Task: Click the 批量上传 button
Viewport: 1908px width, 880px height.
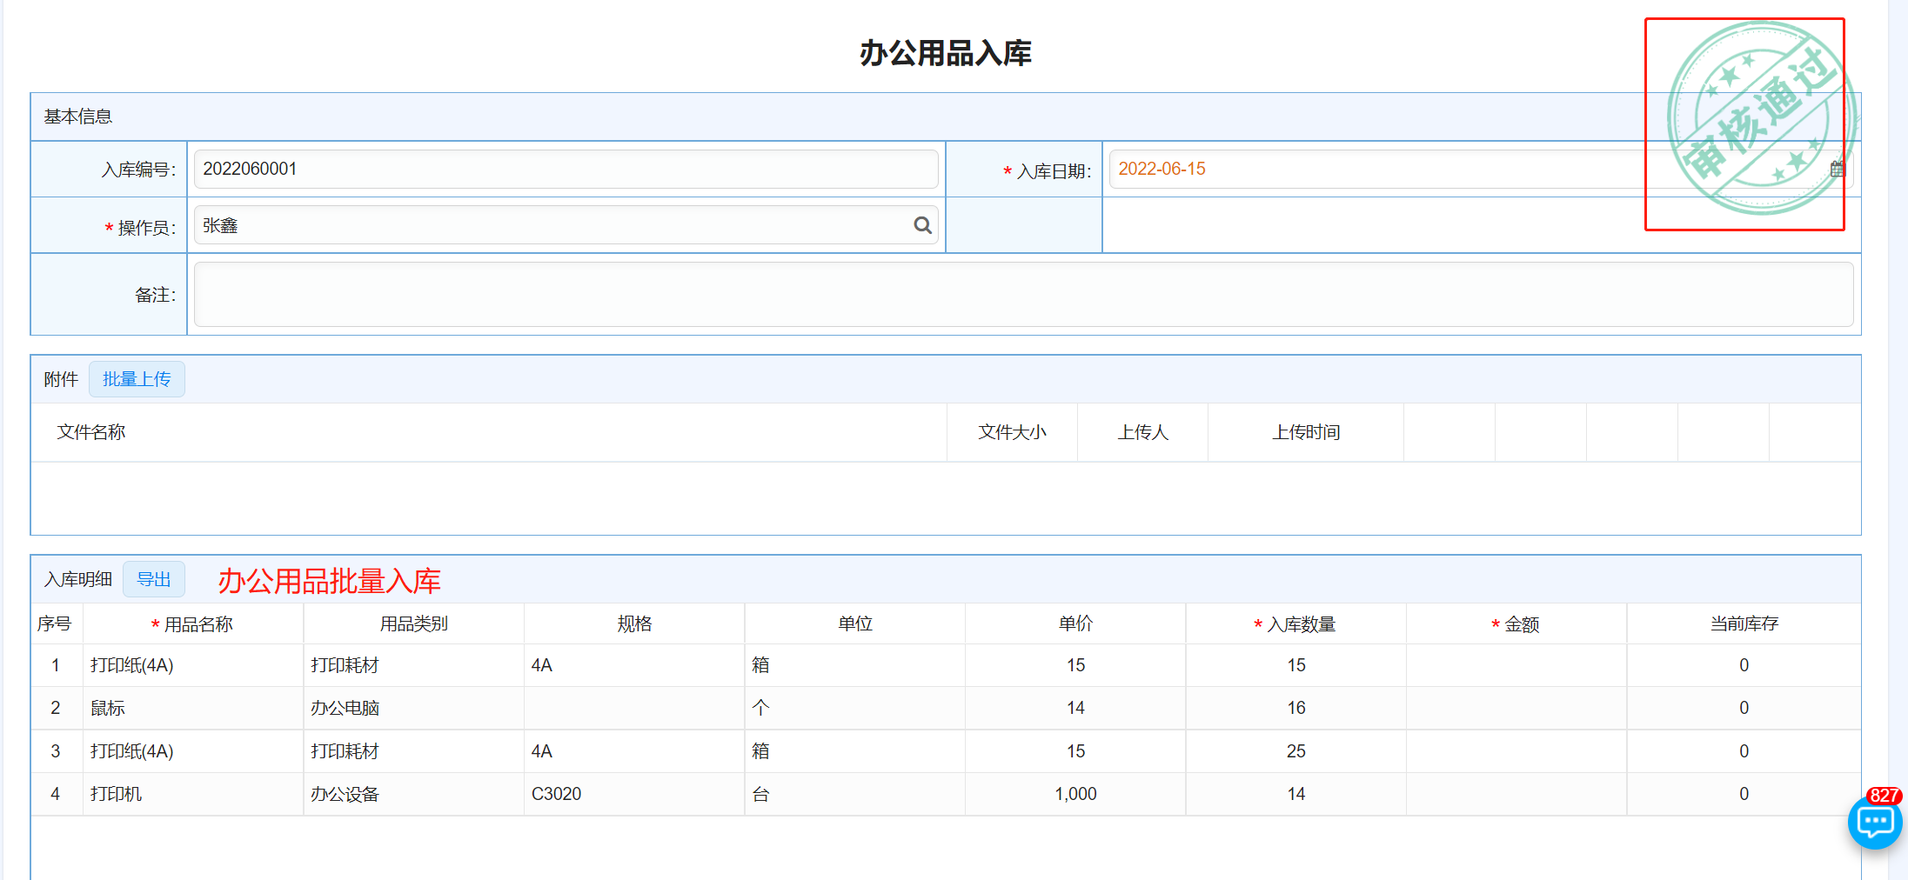Action: 137,379
